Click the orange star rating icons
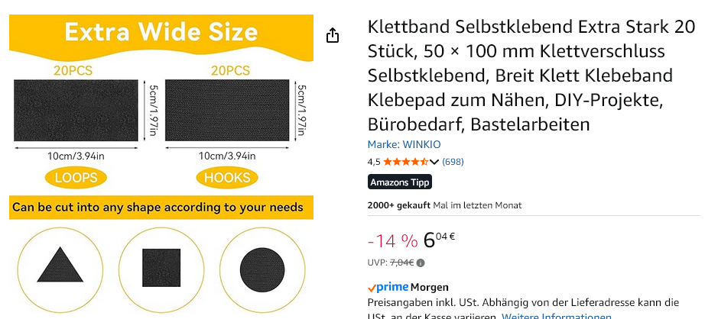705x319 pixels. point(405,162)
